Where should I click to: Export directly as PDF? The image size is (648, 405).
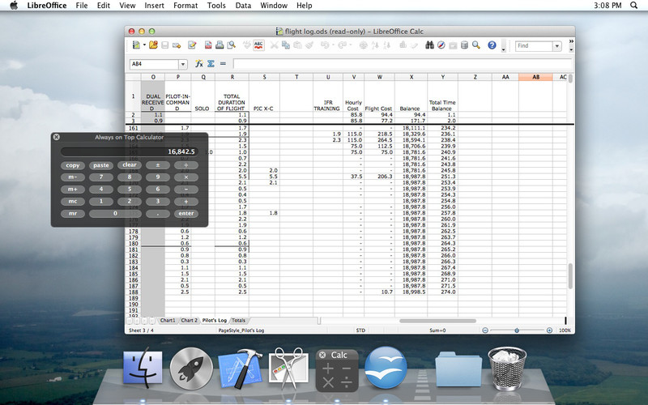point(208,45)
